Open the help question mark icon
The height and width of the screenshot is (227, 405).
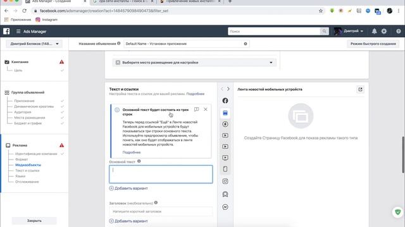point(399,31)
